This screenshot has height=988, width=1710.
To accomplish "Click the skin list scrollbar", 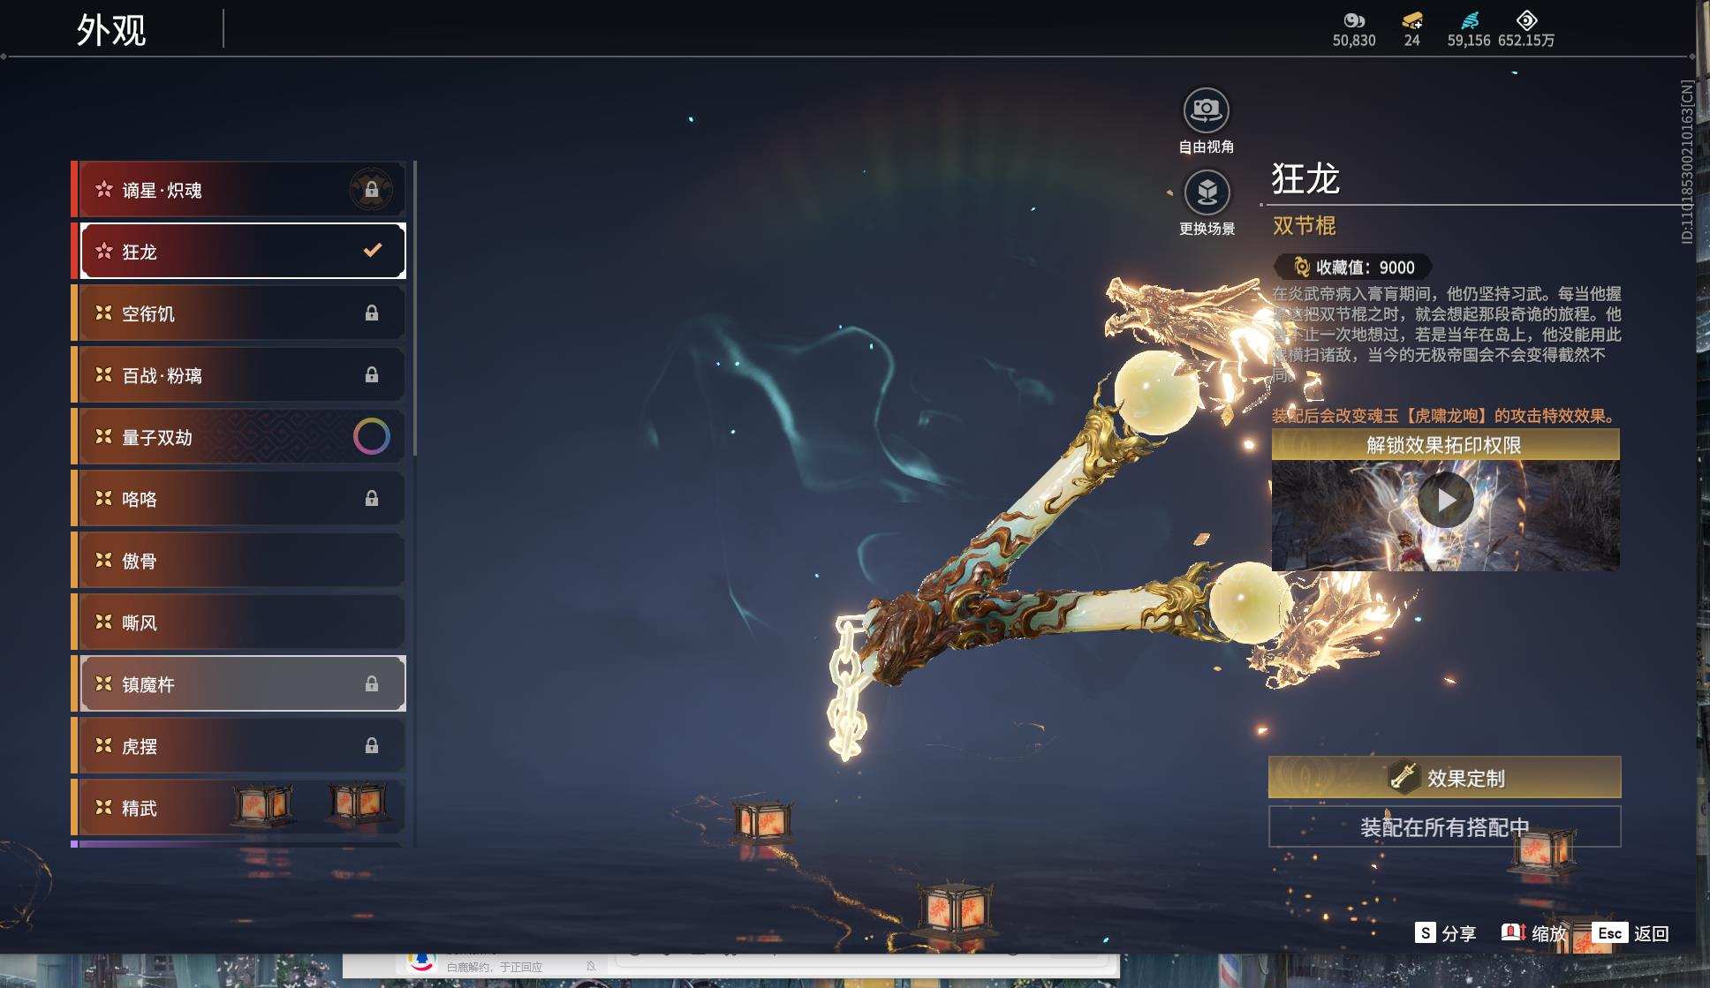I will [x=414, y=309].
